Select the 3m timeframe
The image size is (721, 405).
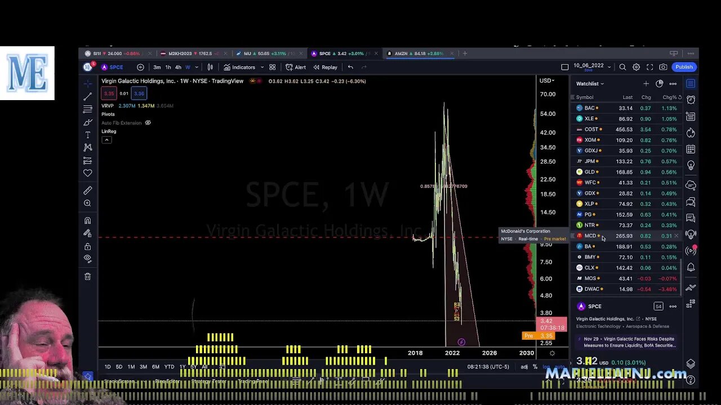coord(157,67)
